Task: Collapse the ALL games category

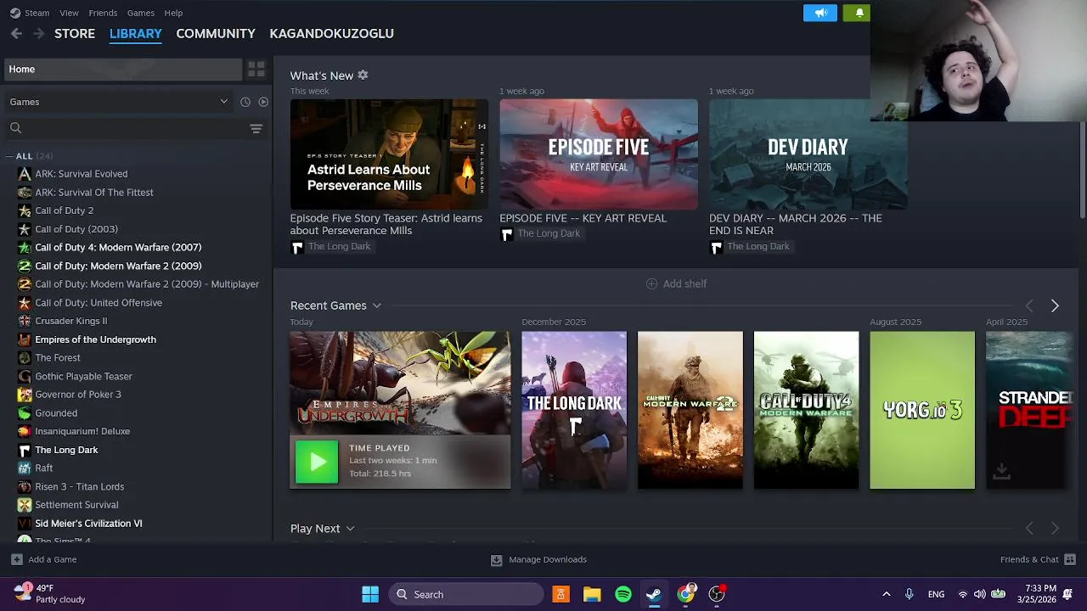Action: click(9, 156)
